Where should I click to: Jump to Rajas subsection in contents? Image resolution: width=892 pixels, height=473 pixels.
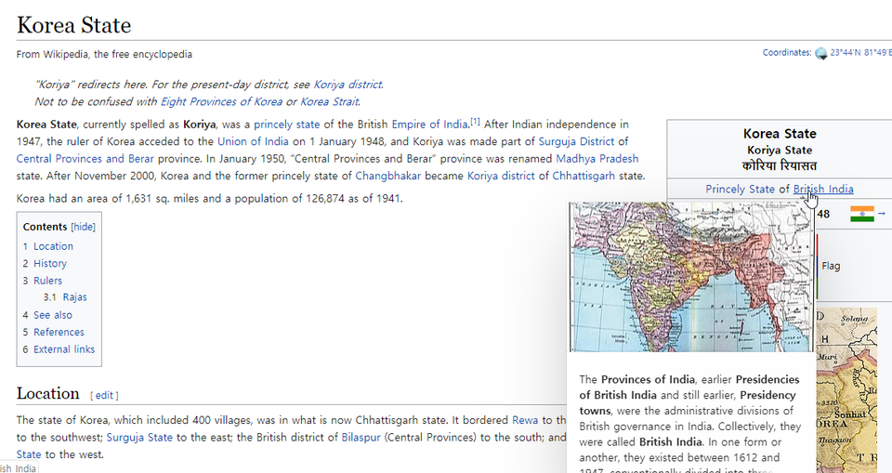(x=74, y=296)
